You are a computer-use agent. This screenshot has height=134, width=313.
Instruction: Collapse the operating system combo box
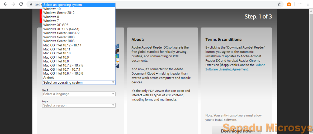[x=79, y=82]
